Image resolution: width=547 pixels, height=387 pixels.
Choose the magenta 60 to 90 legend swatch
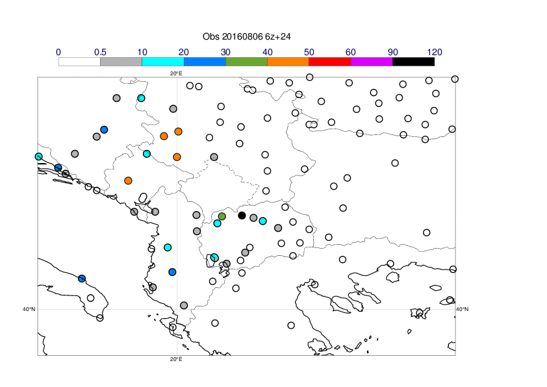pos(372,62)
